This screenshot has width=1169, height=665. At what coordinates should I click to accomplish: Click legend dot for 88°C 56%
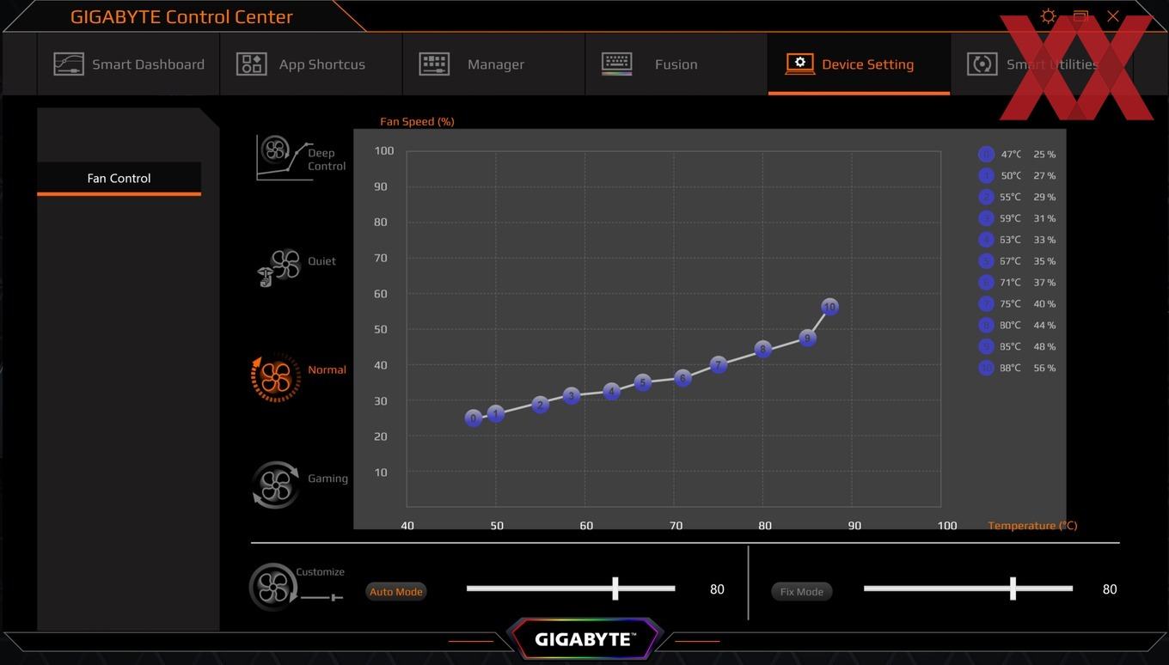tap(986, 368)
